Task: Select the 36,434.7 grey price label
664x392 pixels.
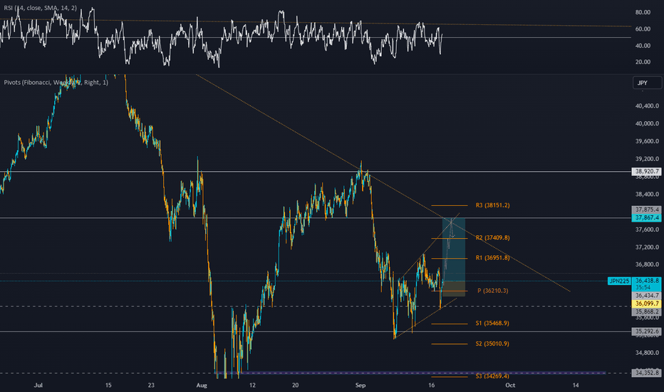Action: (x=646, y=295)
